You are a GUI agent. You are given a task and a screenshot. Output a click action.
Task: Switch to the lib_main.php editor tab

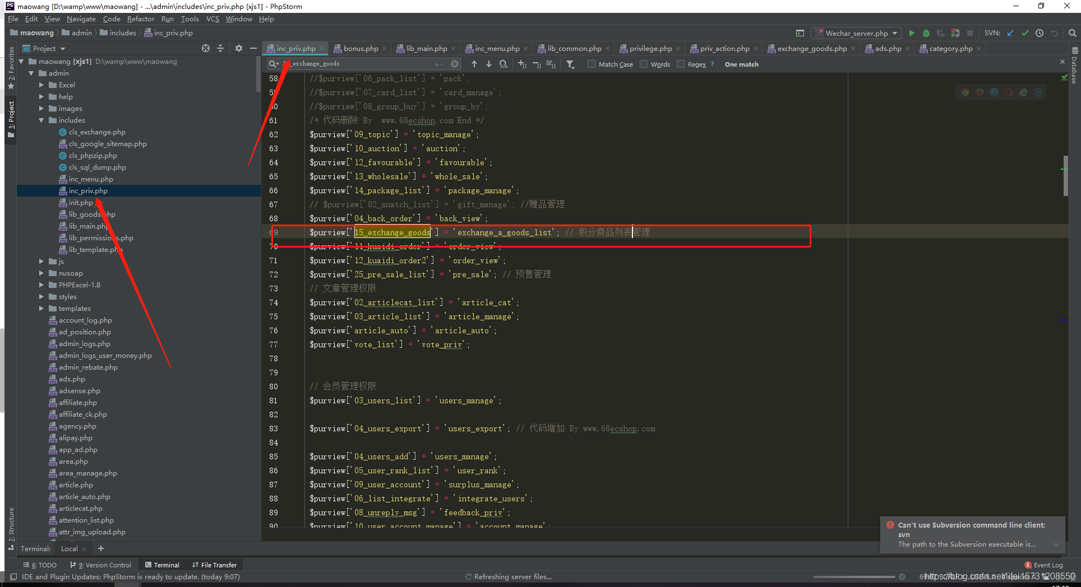(x=426, y=49)
